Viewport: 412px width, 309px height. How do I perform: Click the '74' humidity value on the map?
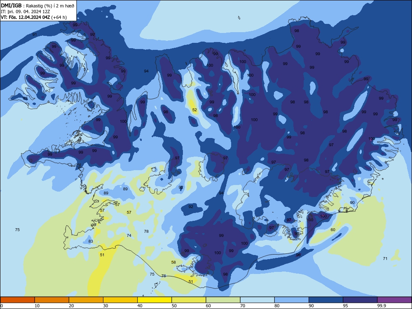(129, 235)
